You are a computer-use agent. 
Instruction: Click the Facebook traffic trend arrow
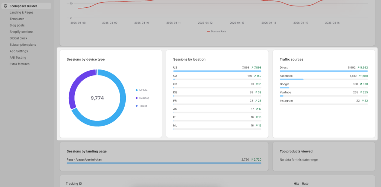[x=359, y=76]
